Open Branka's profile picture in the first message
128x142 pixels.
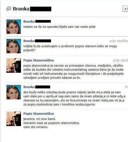tap(14, 27)
